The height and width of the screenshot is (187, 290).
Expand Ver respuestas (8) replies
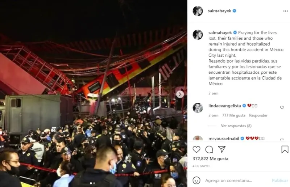point(236,126)
